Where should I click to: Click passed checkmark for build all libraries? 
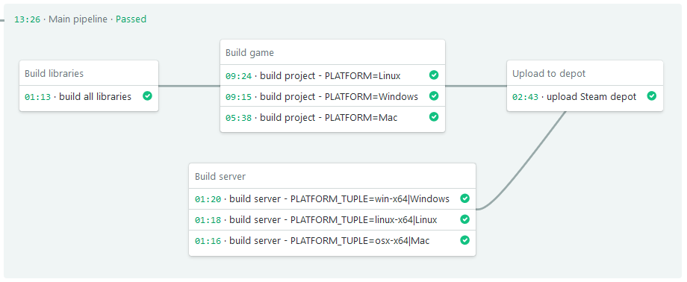147,96
